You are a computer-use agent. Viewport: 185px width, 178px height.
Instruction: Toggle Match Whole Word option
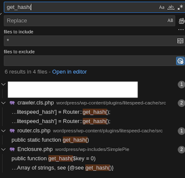pos(171,7)
